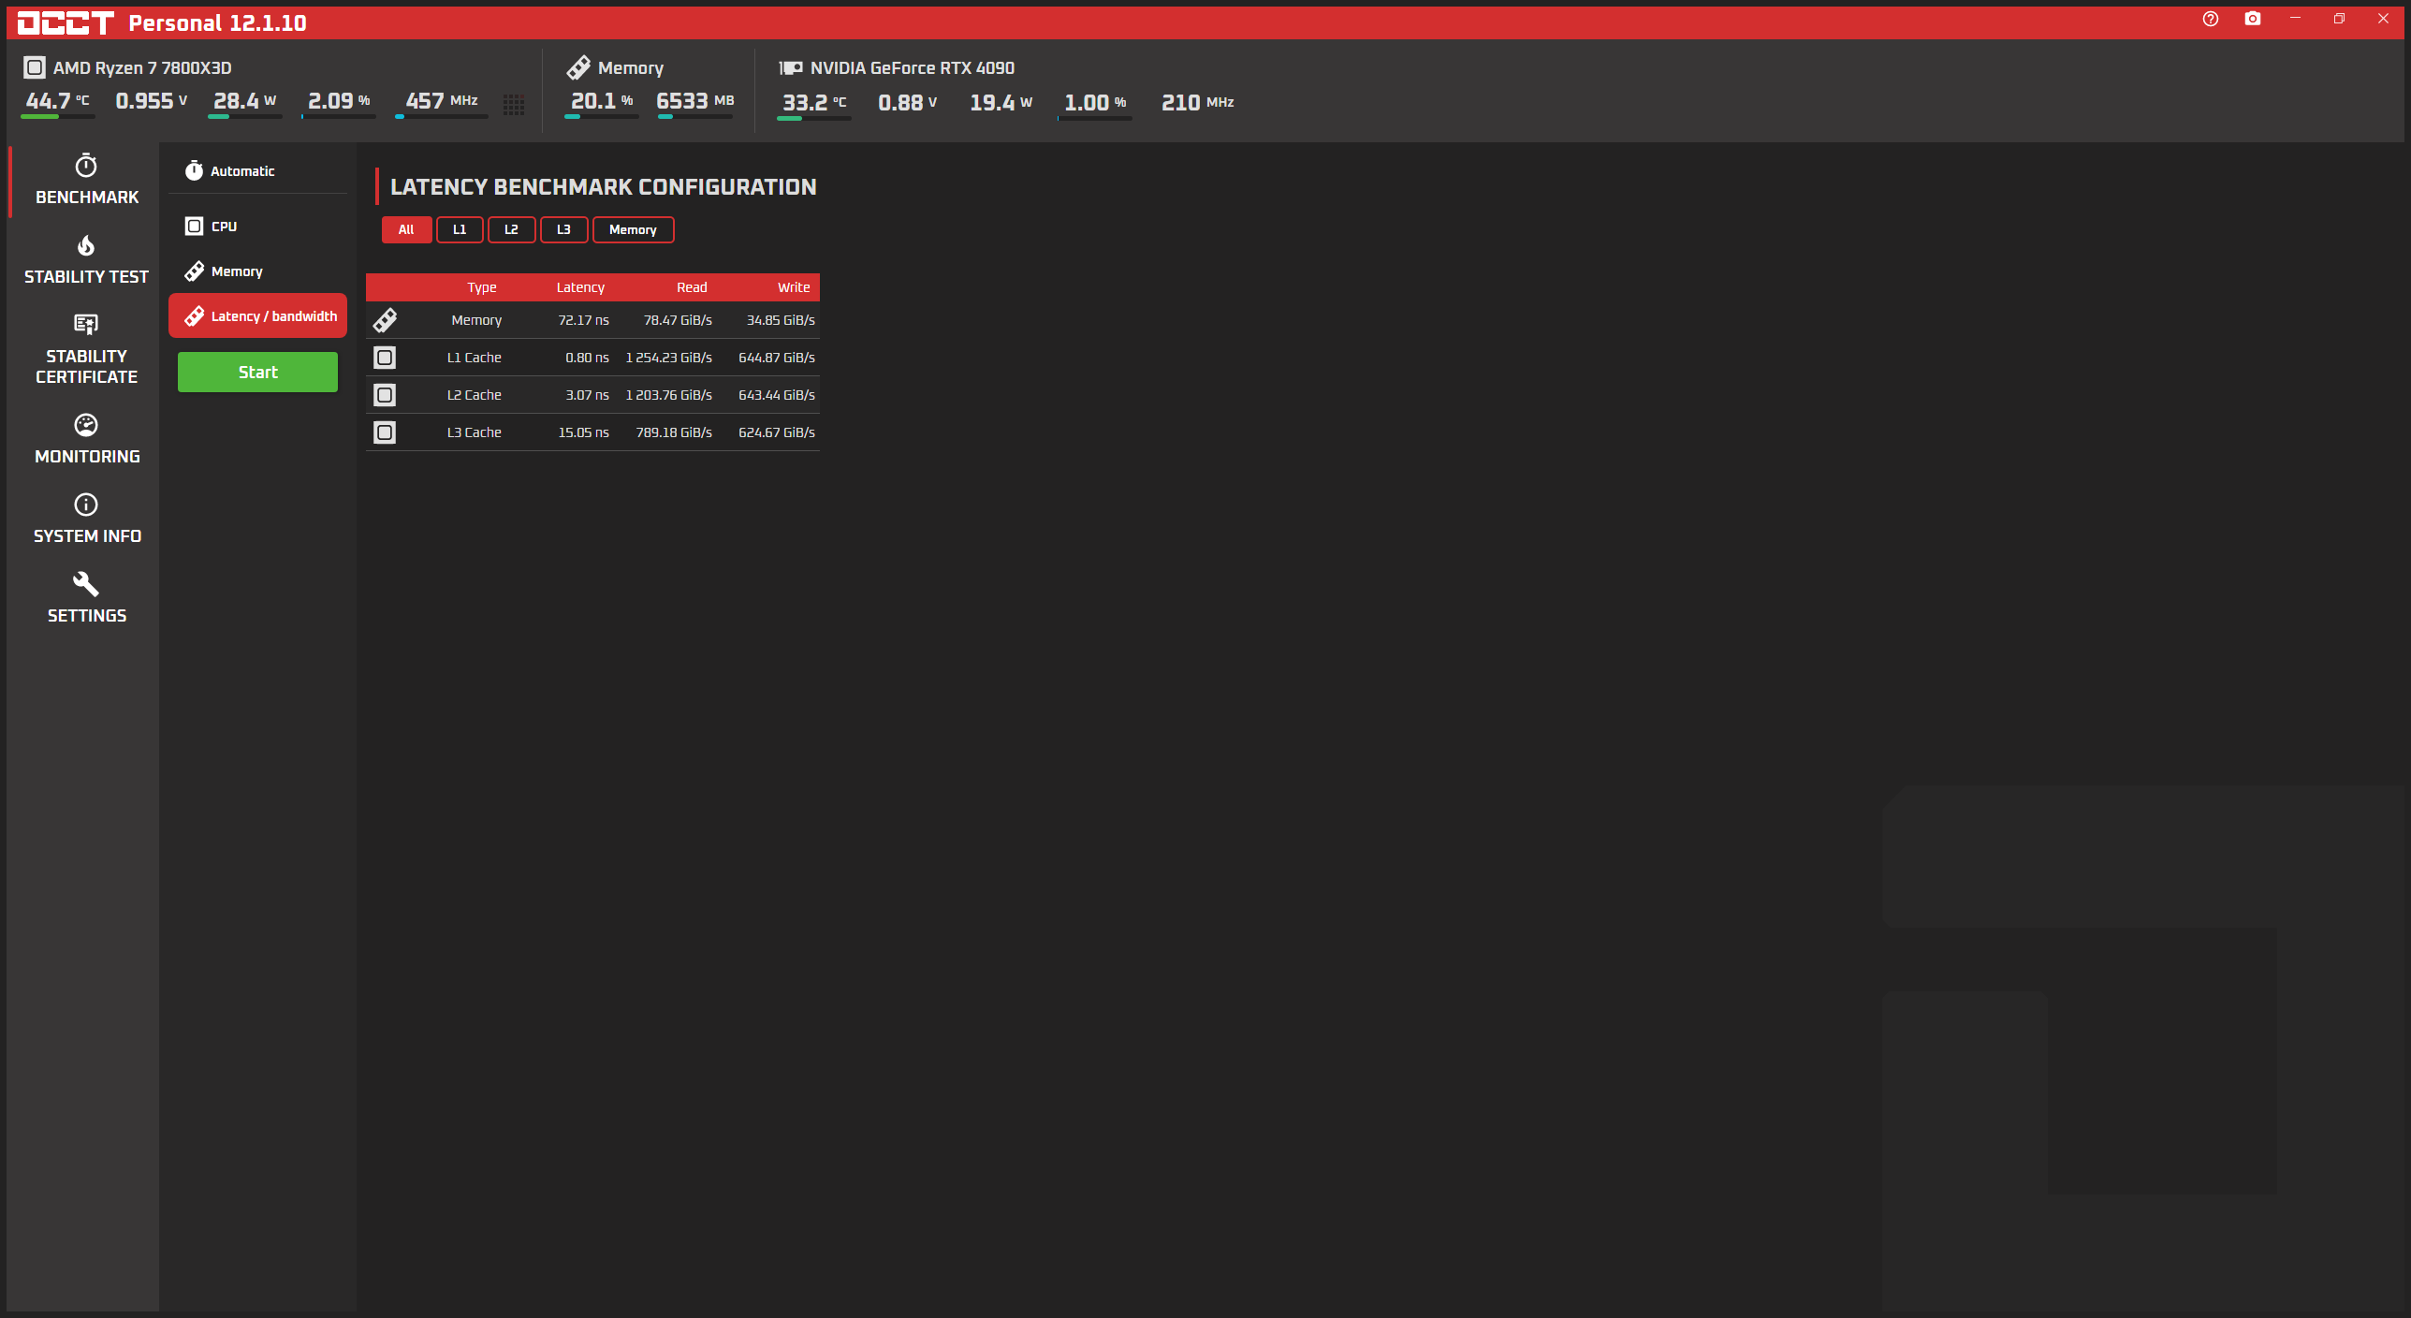Click the Personal 12.1.10 version title
The image size is (2411, 1318).
217,22
